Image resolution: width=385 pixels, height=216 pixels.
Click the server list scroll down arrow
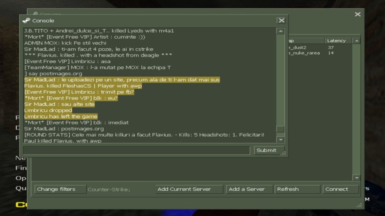tap(357, 178)
